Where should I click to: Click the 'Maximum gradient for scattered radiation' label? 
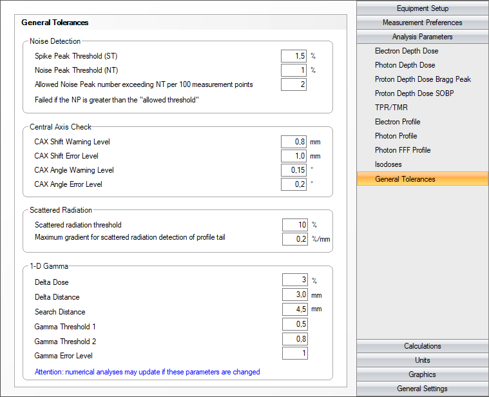[129, 237]
